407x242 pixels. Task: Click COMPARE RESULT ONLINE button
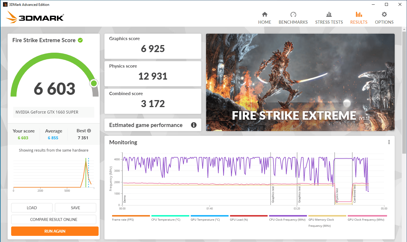coord(54,219)
